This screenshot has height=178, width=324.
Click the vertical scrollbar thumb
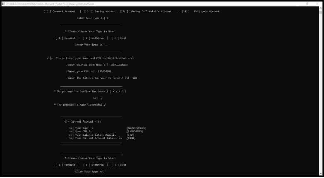click(321, 12)
